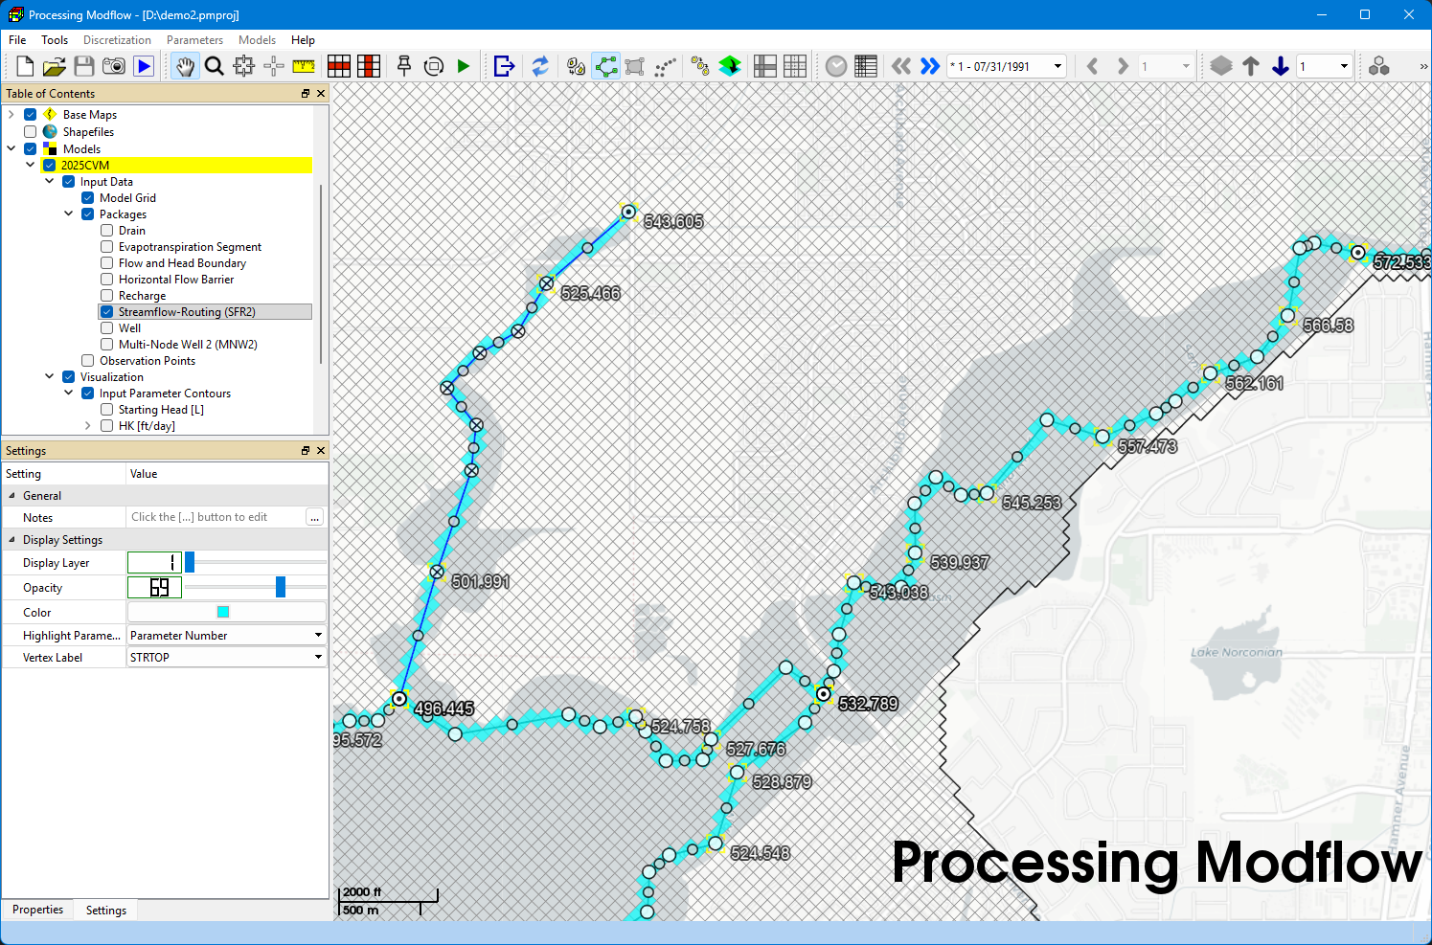Uncheck the Base Maps checkbox
Screen dimensions: 1432x945
(x=31, y=115)
